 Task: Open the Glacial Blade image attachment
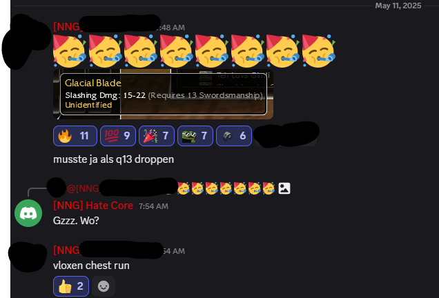tap(163, 94)
